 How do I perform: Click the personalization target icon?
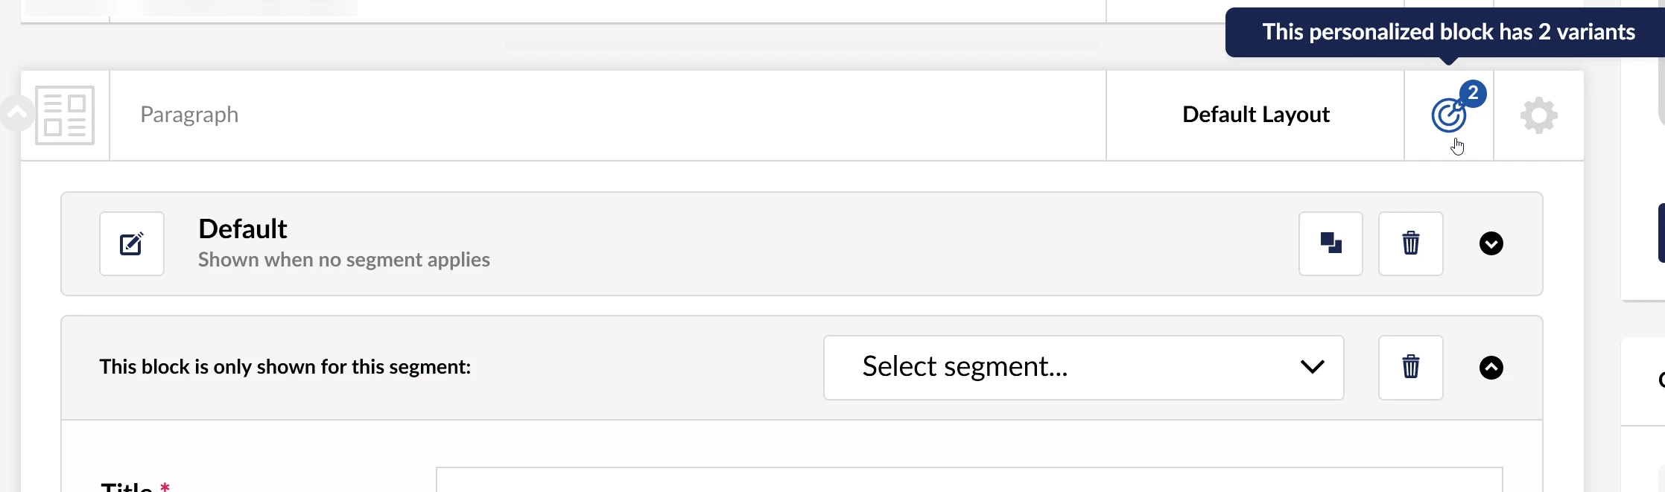(x=1448, y=115)
